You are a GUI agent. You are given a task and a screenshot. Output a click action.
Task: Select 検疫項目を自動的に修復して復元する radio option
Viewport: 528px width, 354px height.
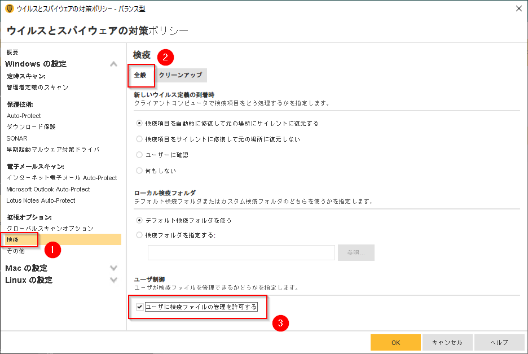pos(139,123)
